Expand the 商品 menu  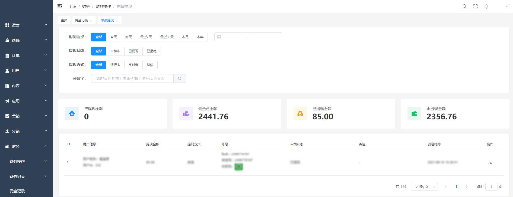(x=26, y=40)
